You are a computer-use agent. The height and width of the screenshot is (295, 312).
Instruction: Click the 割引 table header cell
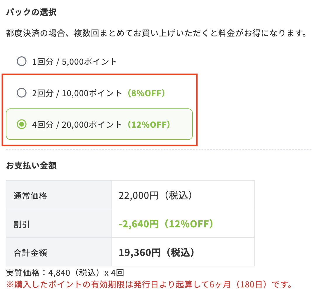(22, 224)
